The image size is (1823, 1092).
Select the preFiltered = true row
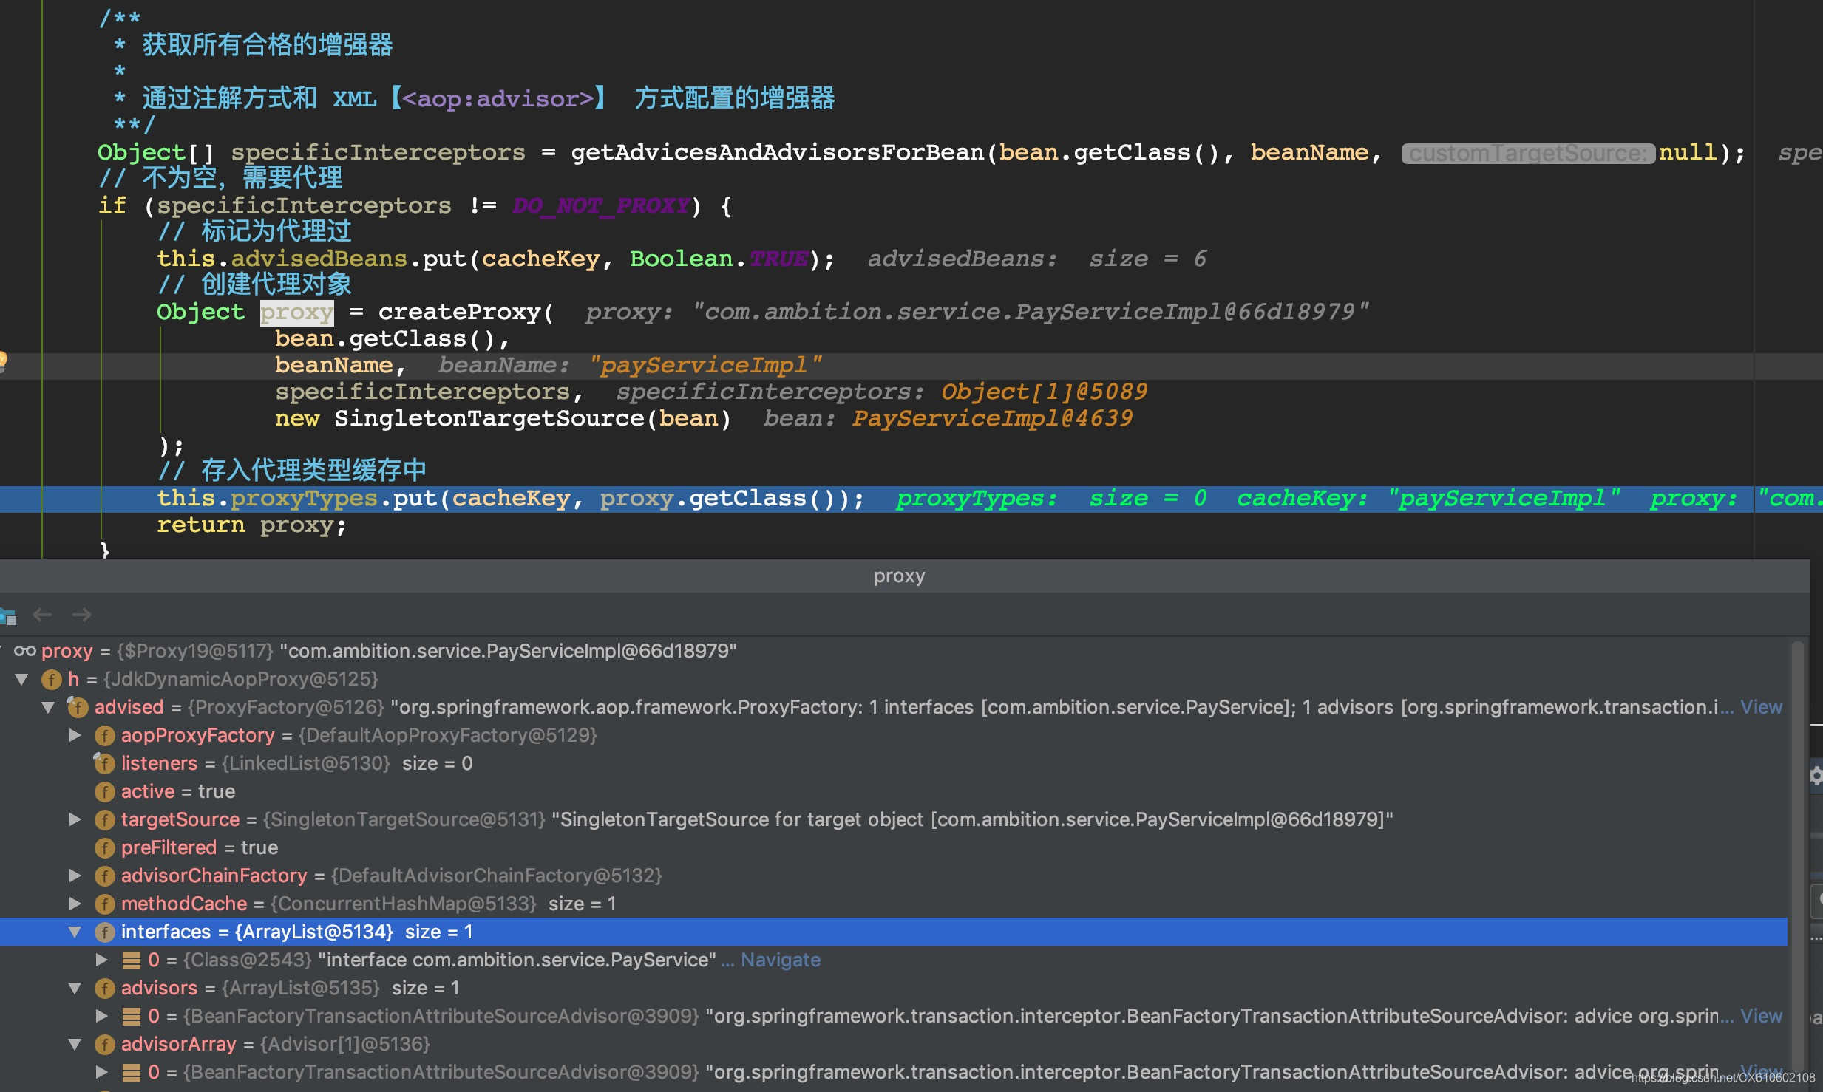pyautogui.click(x=894, y=847)
